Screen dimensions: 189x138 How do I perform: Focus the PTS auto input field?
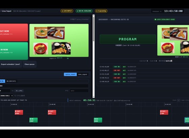(x=79, y=91)
